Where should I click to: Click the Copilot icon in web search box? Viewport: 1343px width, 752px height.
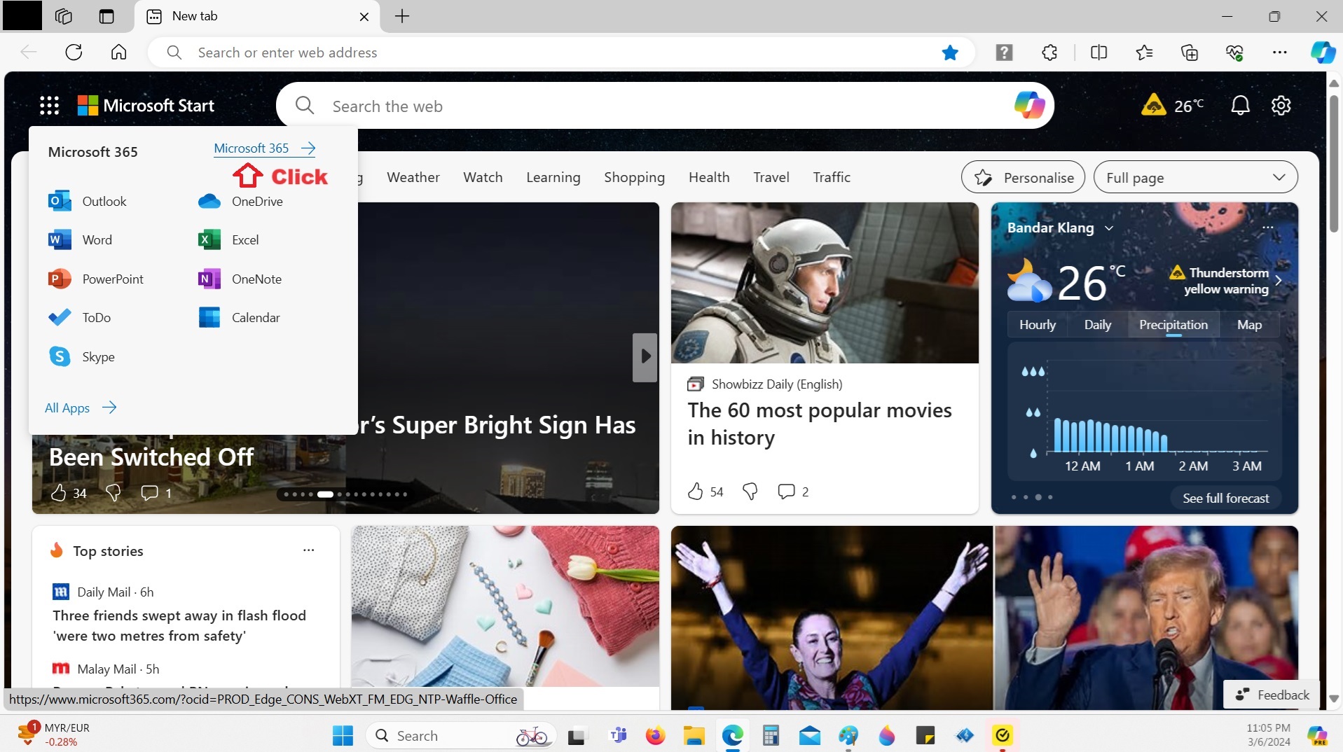pyautogui.click(x=1028, y=106)
